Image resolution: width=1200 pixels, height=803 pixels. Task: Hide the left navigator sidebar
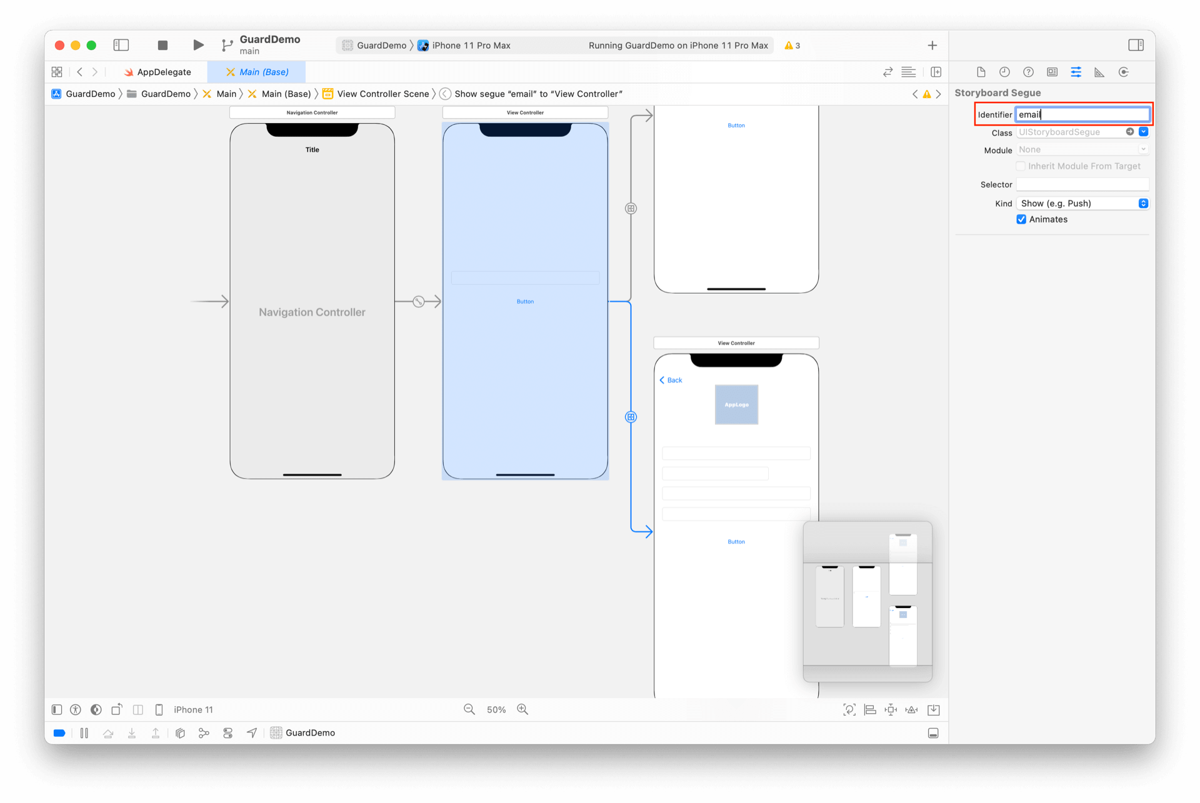[121, 45]
